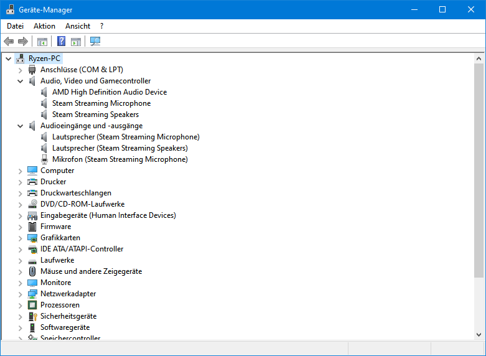Select Eingabegeräte (Human Interface Devices)
Image resolution: width=486 pixels, height=356 pixels.
pos(108,215)
